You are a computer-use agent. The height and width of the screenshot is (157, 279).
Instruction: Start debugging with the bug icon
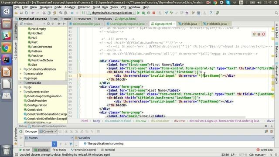[143, 13]
